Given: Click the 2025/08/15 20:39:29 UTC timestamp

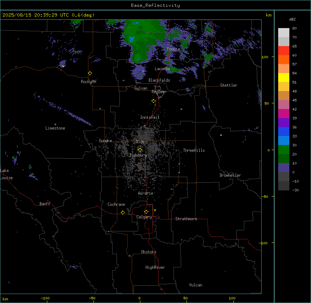Looking at the screenshot, I should point(48,15).
